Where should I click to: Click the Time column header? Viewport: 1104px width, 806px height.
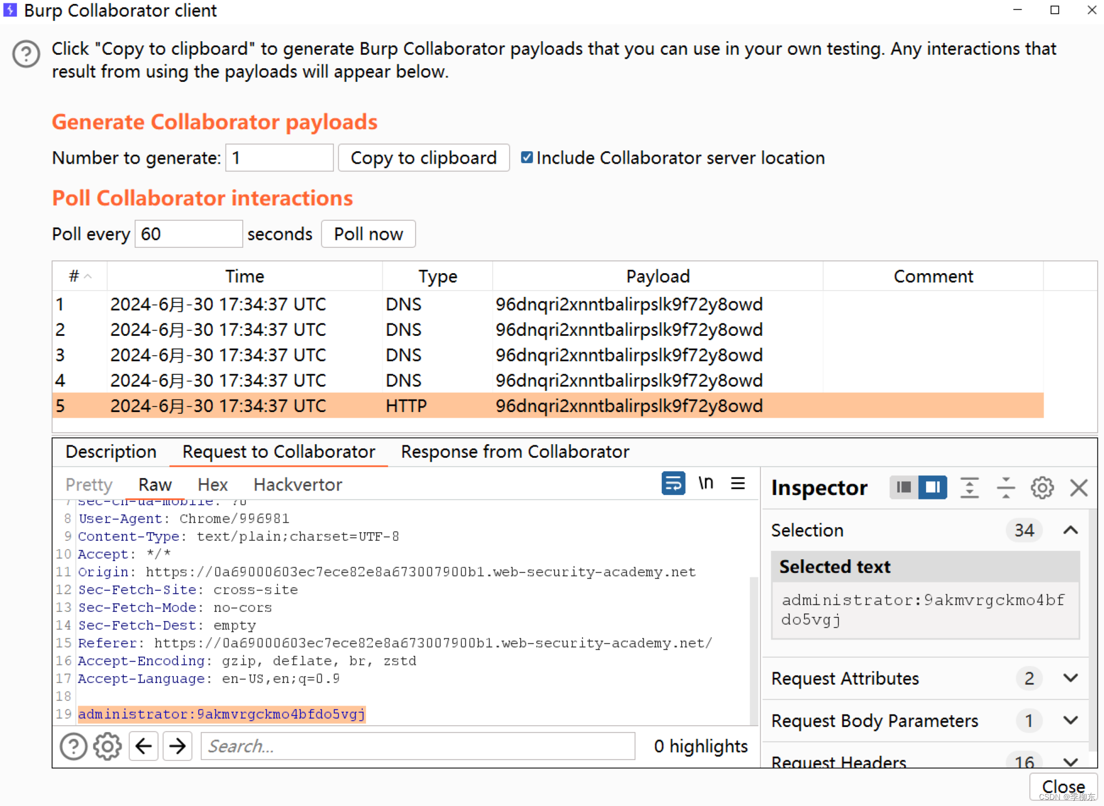(245, 276)
